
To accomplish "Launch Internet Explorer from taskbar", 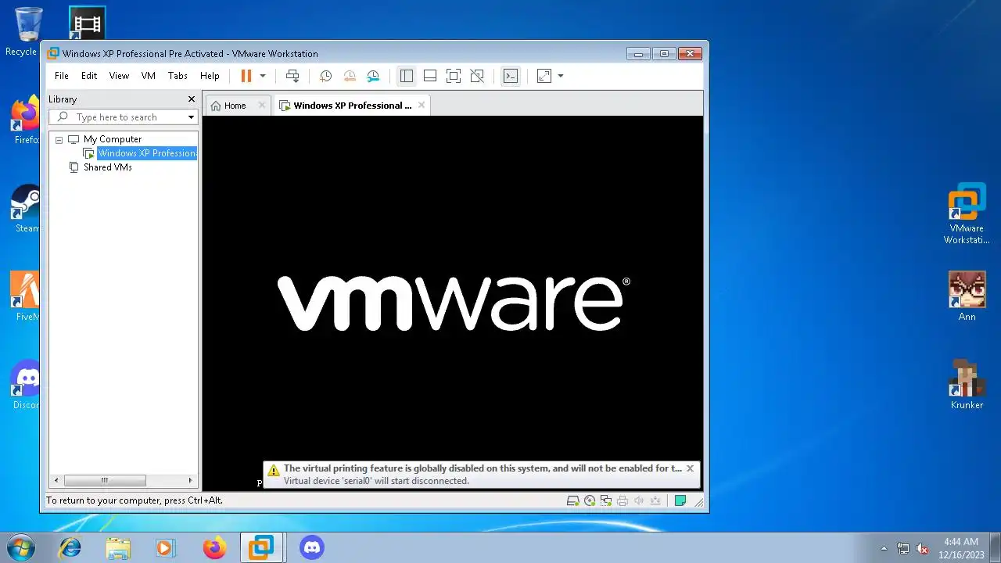I will click(x=70, y=547).
